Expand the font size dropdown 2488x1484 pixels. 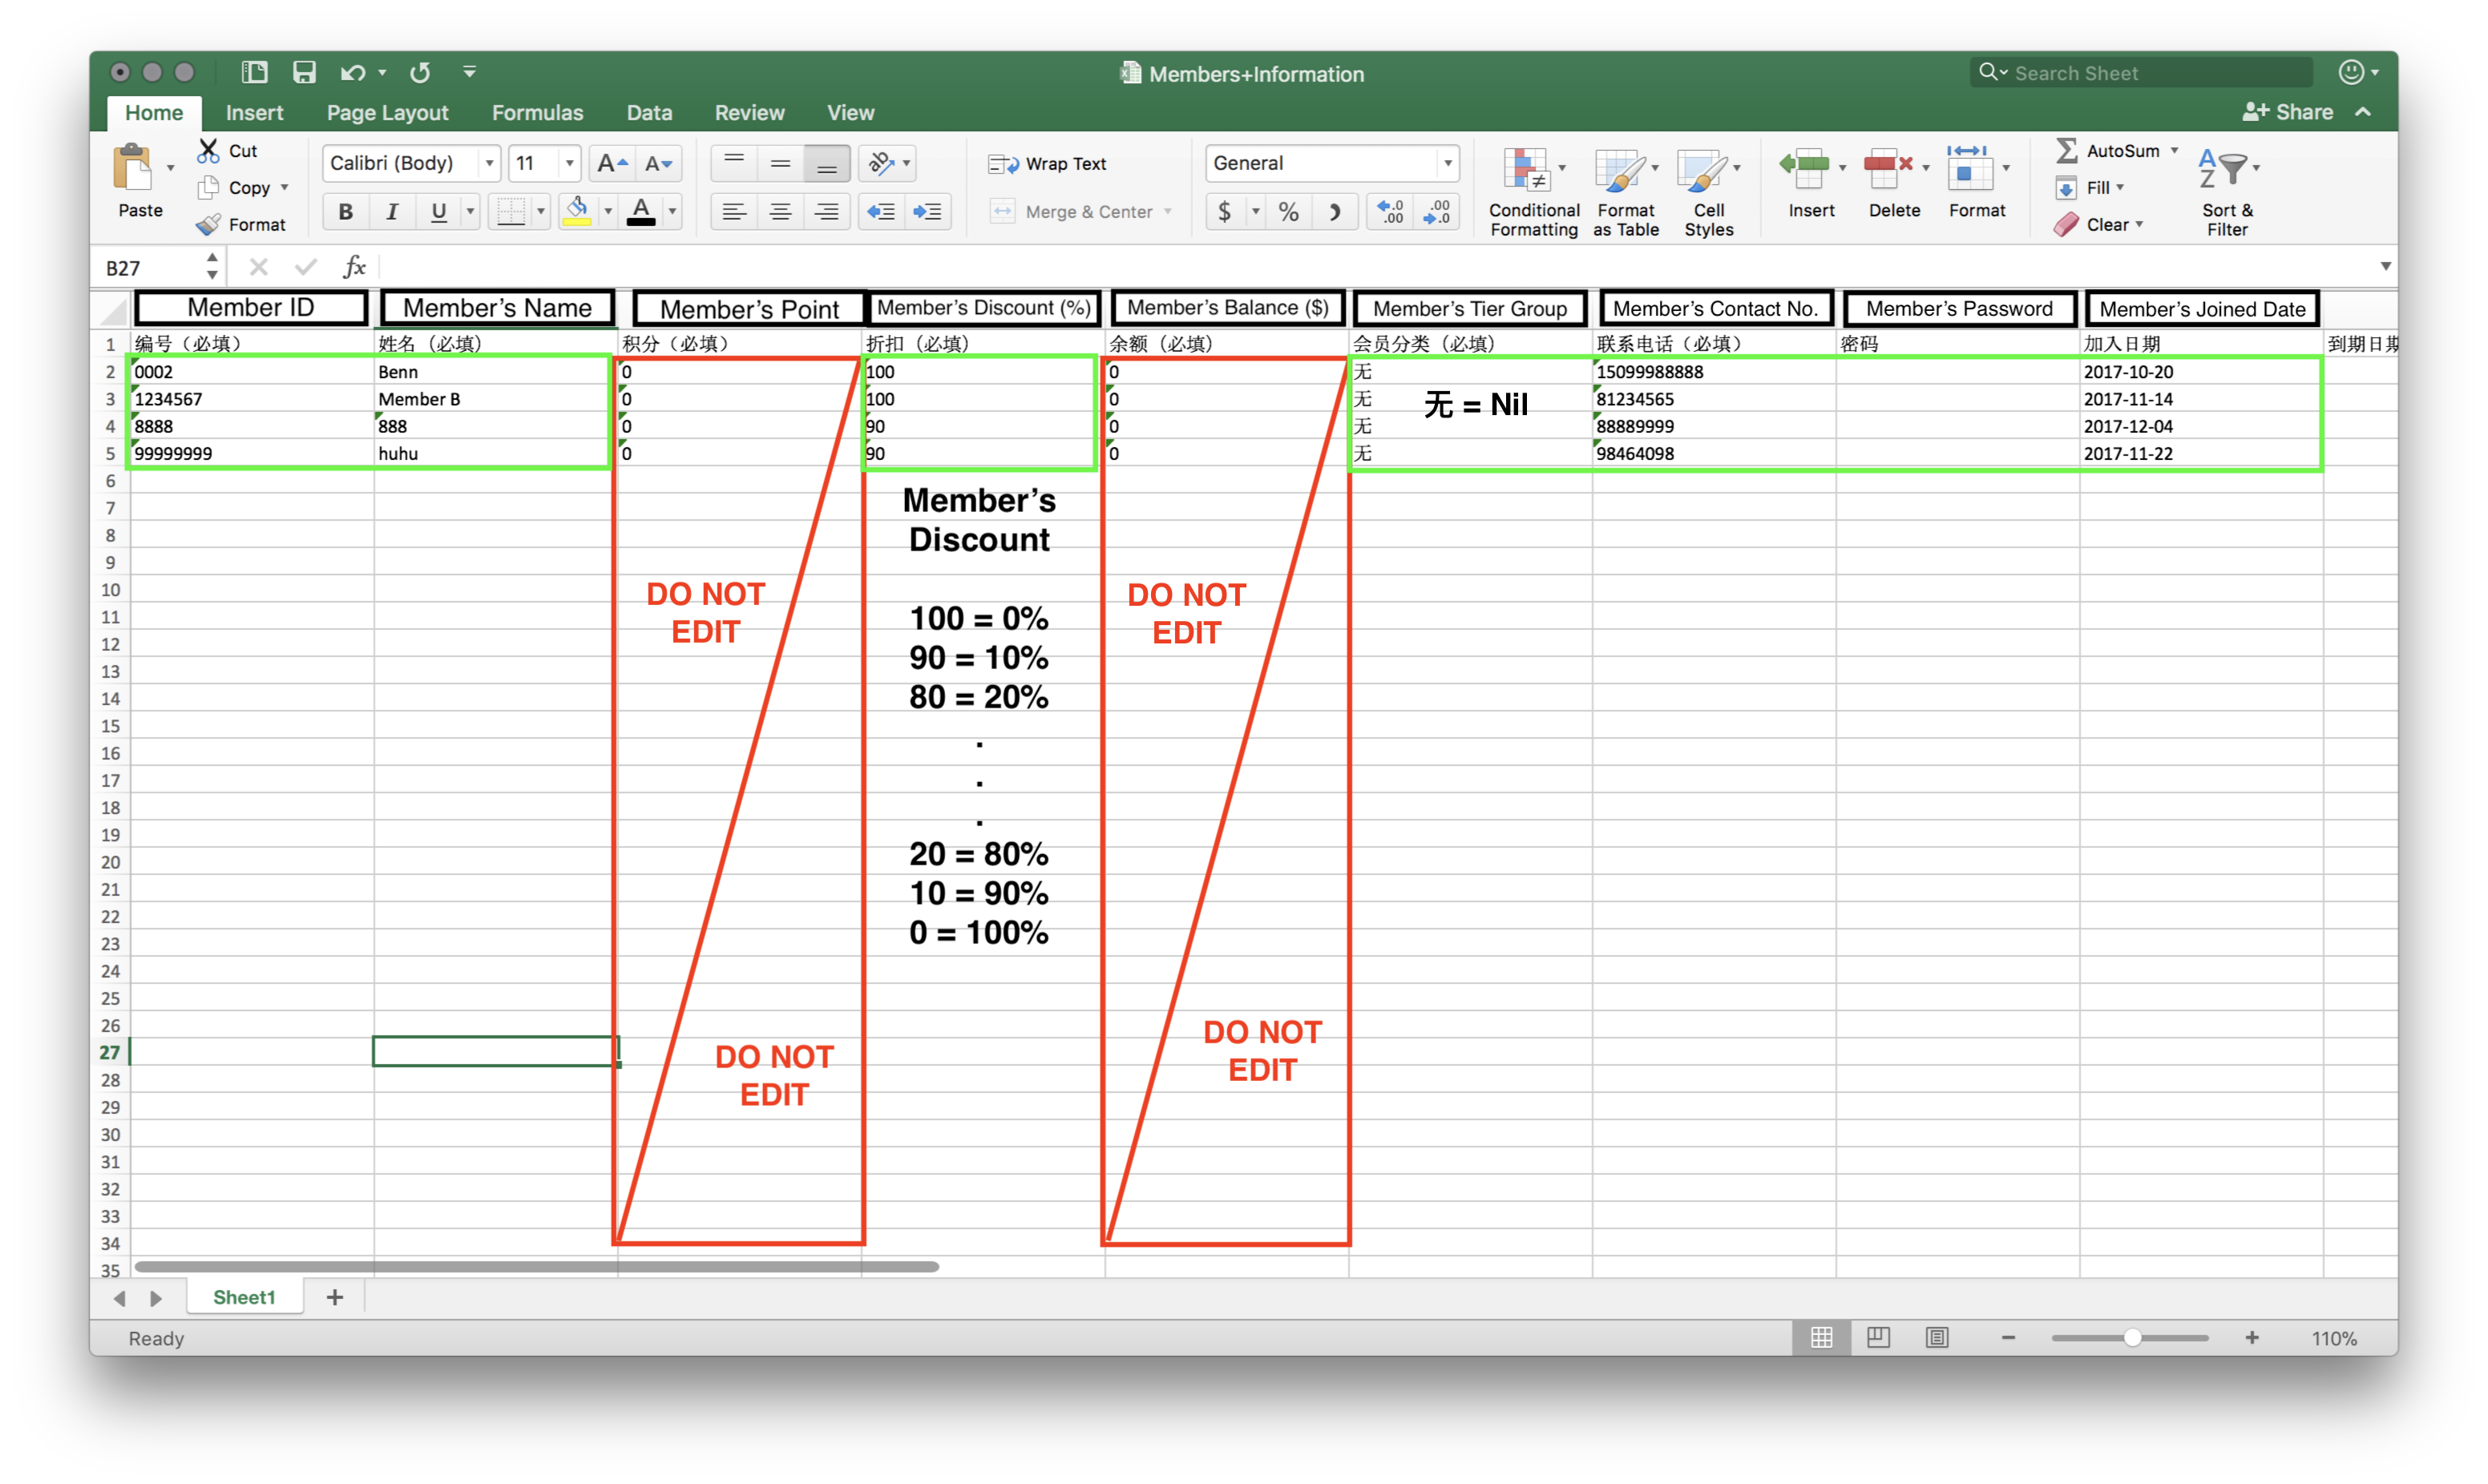pyautogui.click(x=569, y=163)
